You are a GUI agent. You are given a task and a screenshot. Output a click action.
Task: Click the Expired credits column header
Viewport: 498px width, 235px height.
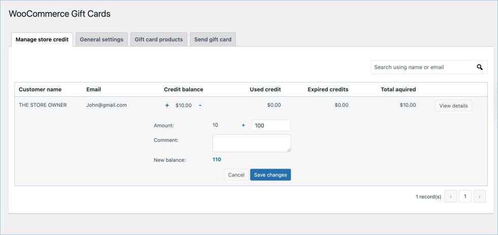(328, 89)
